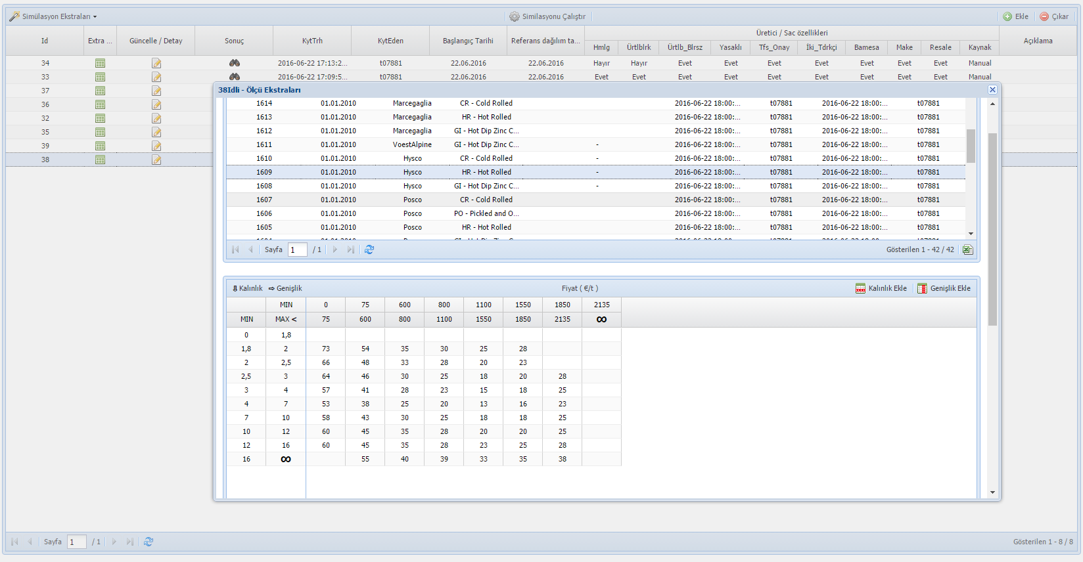Viewport: 1083px width, 562px height.
Task: Sort by the Açıklama column header
Action: click(1038, 41)
